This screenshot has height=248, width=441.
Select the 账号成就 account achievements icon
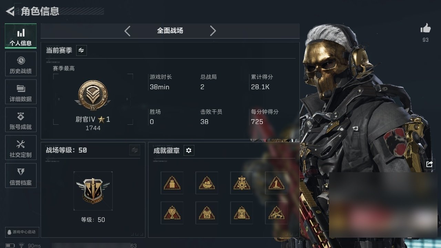[21, 120]
